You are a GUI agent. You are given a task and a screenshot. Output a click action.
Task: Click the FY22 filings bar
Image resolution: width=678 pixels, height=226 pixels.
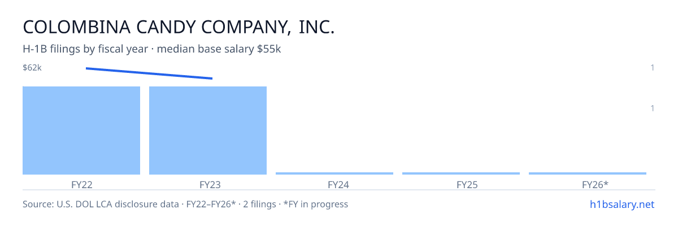point(81,131)
